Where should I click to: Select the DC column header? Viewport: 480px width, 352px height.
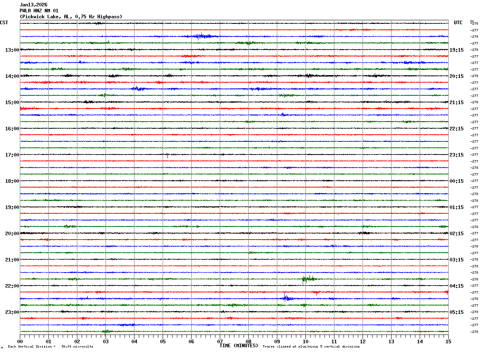472,21
